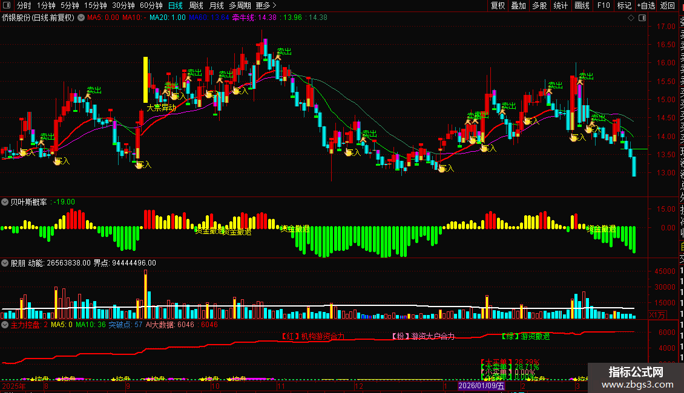This screenshot has height=393, width=684.
Task: Click the 返回 back button
Action: pyautogui.click(x=668, y=5)
